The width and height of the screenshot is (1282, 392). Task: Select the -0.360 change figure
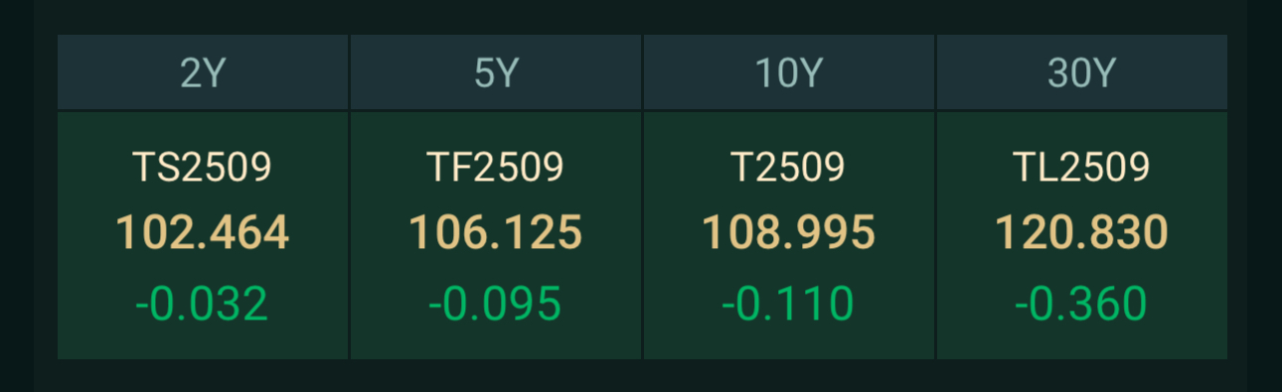click(1082, 304)
